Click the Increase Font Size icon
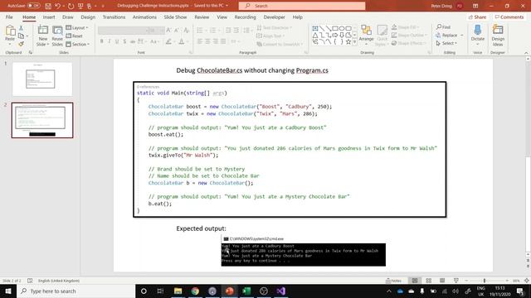Viewport: 531px width, 298px height. point(168,31)
